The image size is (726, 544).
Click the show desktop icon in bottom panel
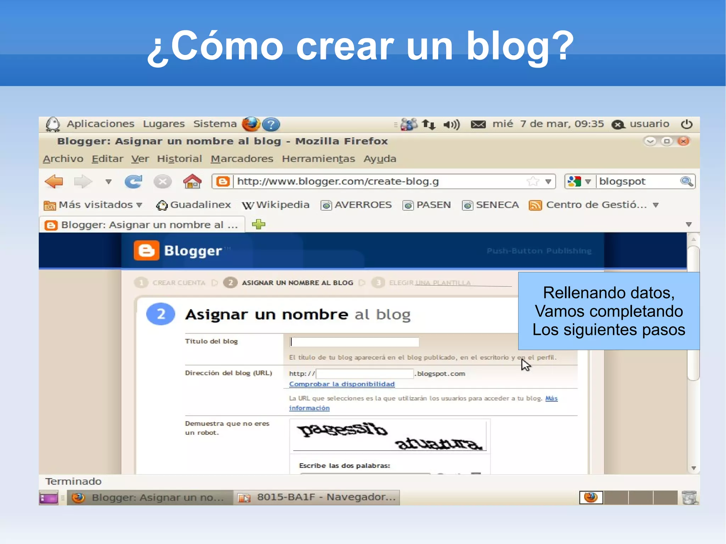[49, 498]
